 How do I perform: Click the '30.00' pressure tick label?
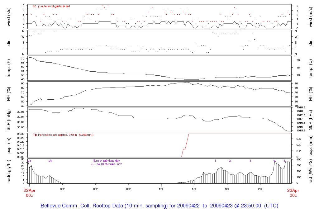(x=21, y=127)
